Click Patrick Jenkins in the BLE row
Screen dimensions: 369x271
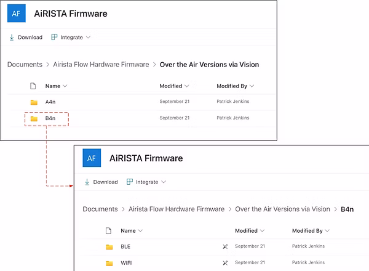click(308, 246)
